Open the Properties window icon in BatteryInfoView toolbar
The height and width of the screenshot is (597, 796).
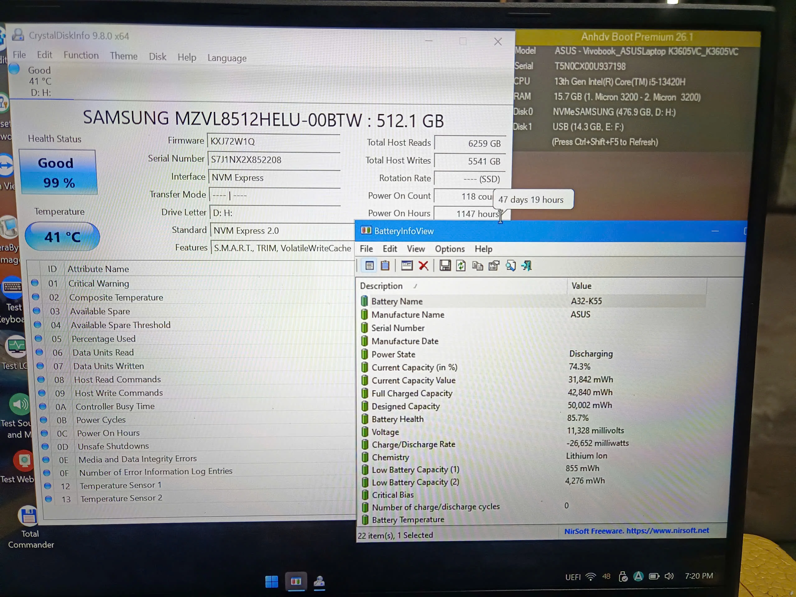(407, 266)
